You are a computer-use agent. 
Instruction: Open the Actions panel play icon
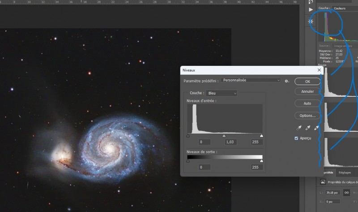pyautogui.click(x=311, y=9)
